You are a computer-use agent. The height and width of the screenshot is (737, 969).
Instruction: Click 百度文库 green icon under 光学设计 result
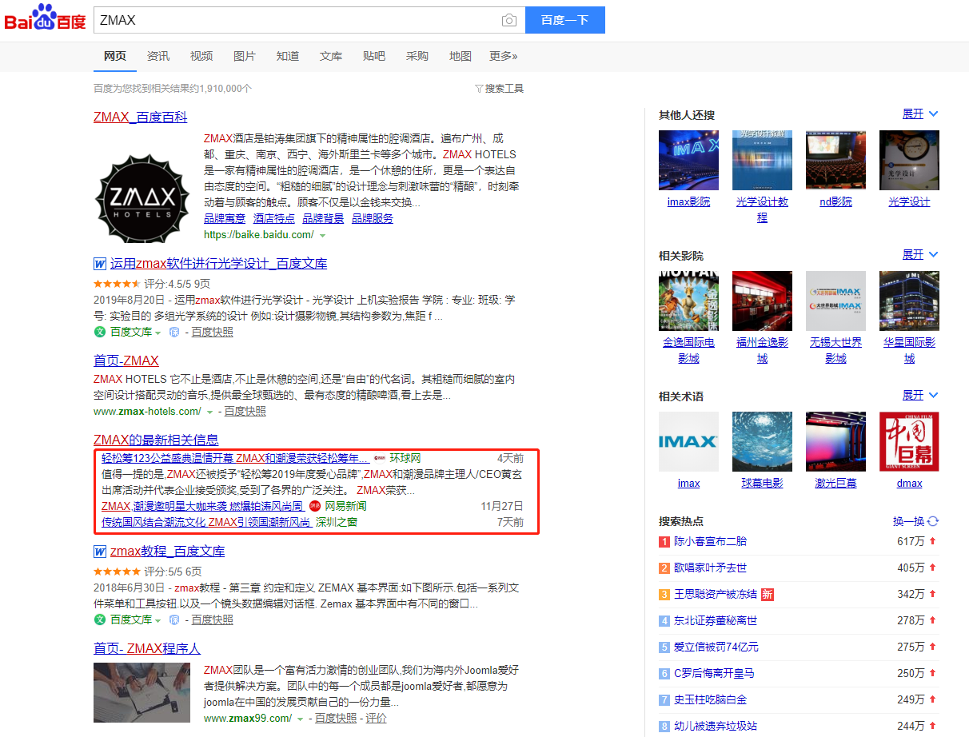tap(100, 332)
